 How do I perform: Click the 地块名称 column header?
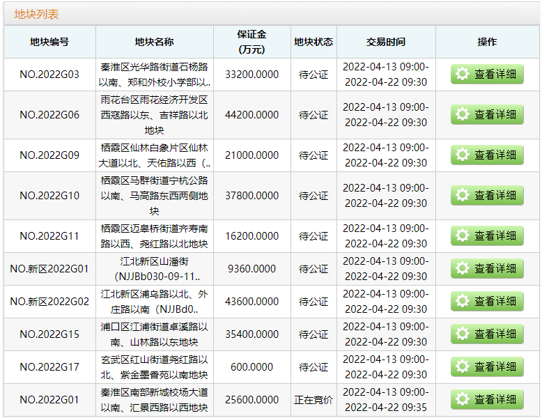click(154, 42)
